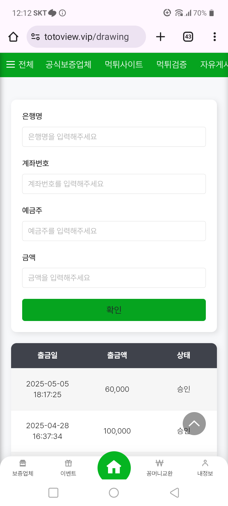Tap the browser home icon

(x=13, y=37)
